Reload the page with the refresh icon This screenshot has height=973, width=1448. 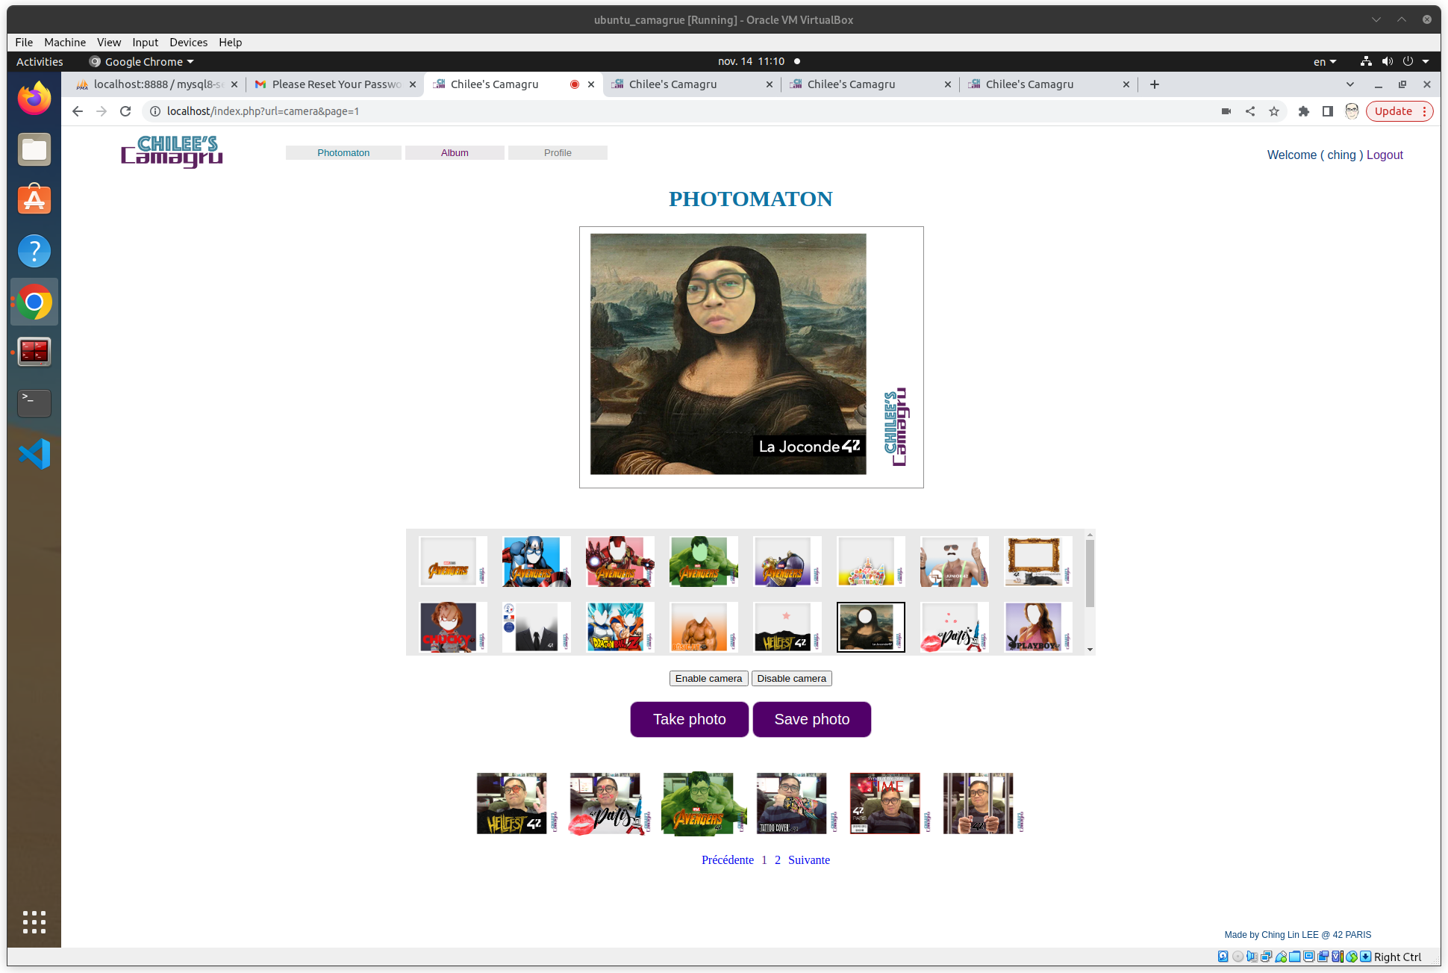coord(125,111)
